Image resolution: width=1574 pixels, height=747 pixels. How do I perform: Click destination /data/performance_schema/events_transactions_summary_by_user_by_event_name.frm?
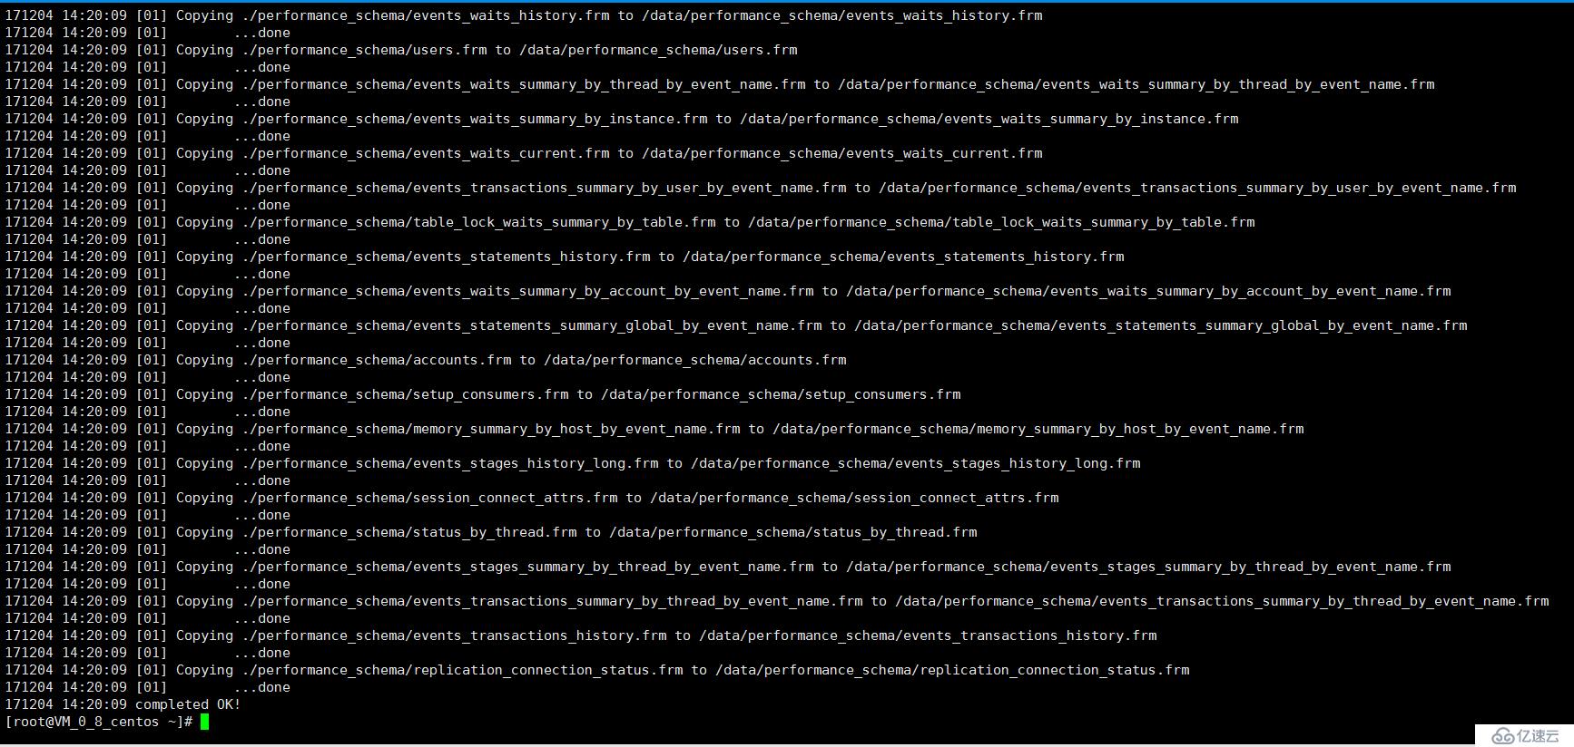[1197, 188]
